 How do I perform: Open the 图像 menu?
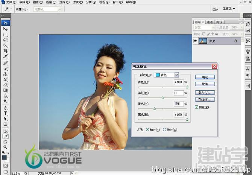point(38,2)
